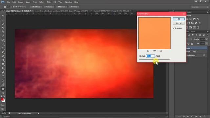Click the Gaussian Blur orange preview area
The width and height of the screenshot is (210, 118).
click(155, 33)
